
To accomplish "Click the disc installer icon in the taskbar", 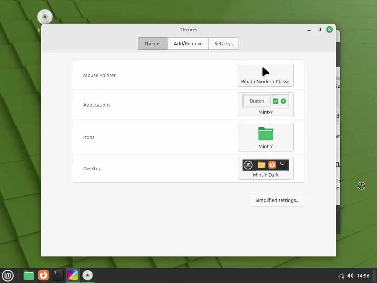I will [88, 275].
